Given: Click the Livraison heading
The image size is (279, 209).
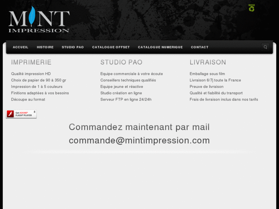Looking at the screenshot, I should click(x=208, y=62).
